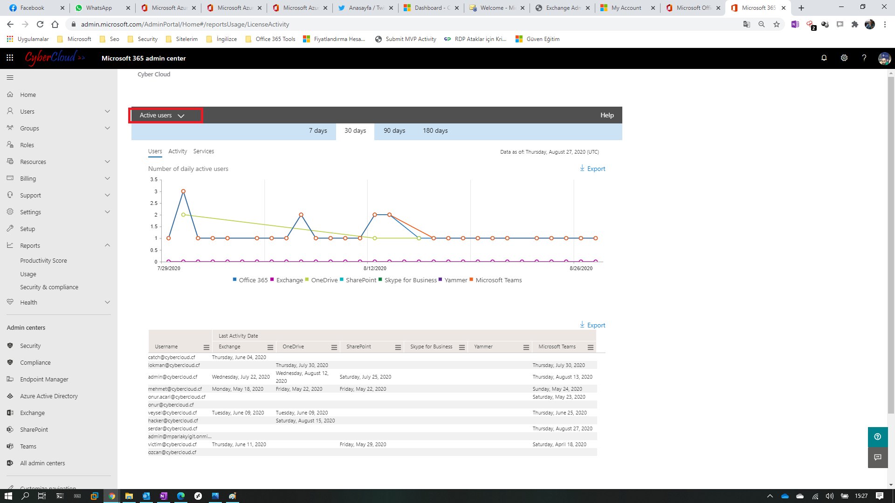The image size is (895, 503).
Task: Select the 180 days period tab
Action: [x=435, y=131]
